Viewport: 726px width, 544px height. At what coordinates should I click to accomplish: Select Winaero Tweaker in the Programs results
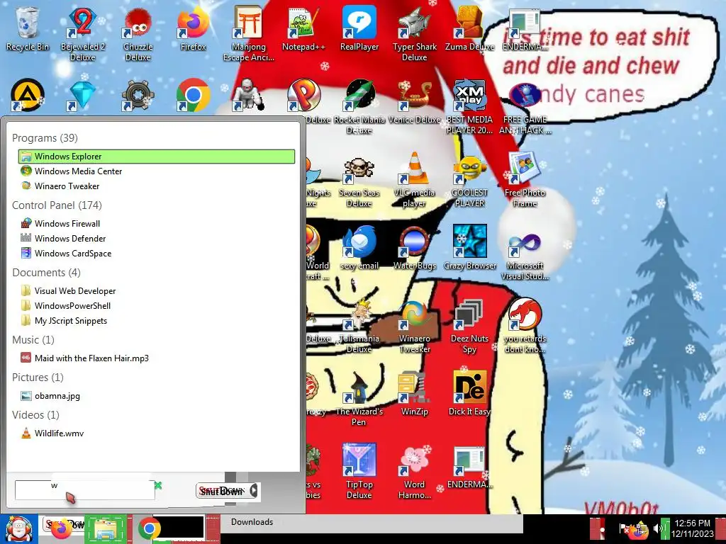point(157,186)
